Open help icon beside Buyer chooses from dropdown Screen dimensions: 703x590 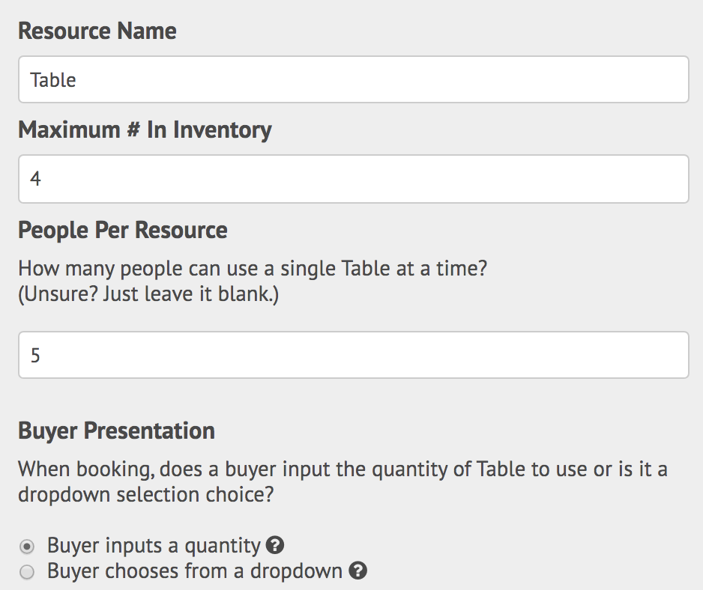pos(357,571)
